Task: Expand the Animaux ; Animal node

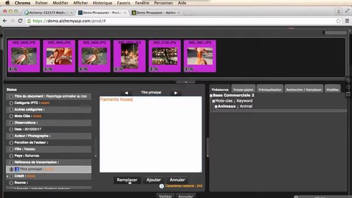Action: (x=216, y=107)
